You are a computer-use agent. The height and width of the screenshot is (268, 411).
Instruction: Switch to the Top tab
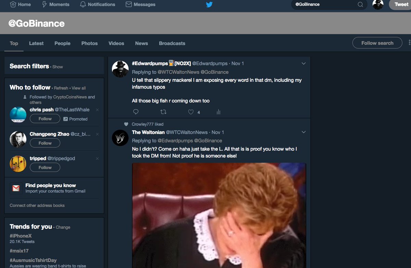[x=14, y=43]
